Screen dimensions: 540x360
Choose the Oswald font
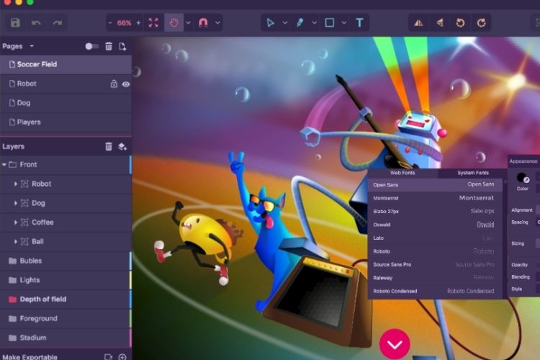tap(435, 225)
